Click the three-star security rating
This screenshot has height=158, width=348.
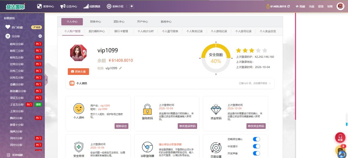click(251, 50)
